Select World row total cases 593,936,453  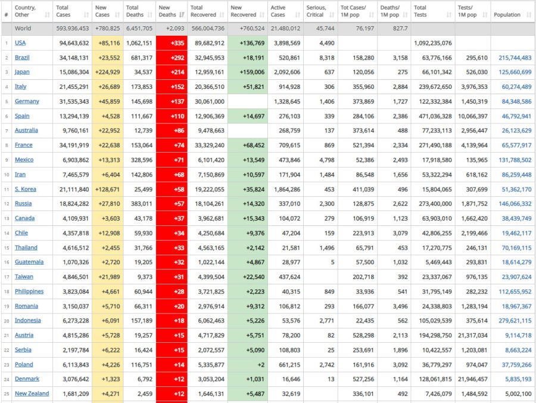click(73, 29)
